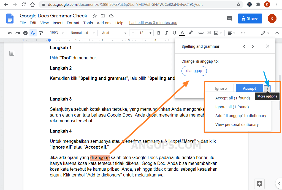Screen dimensions: 282x190
Task: Click the Explore button at bottom right
Action: tap(259, 184)
